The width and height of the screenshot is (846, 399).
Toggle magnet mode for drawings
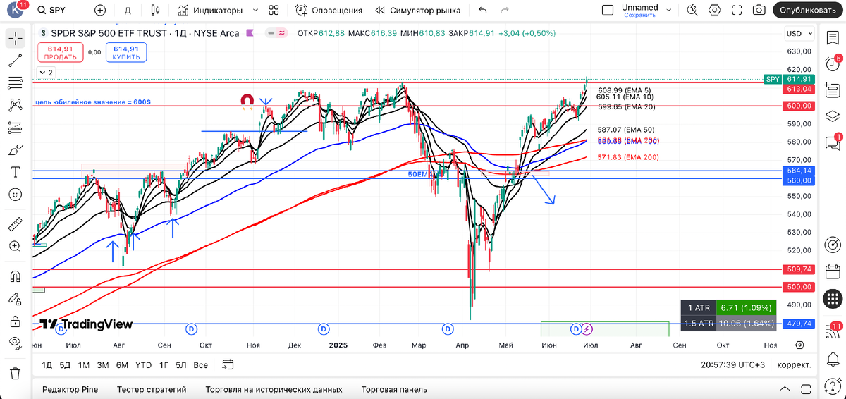coord(15,276)
